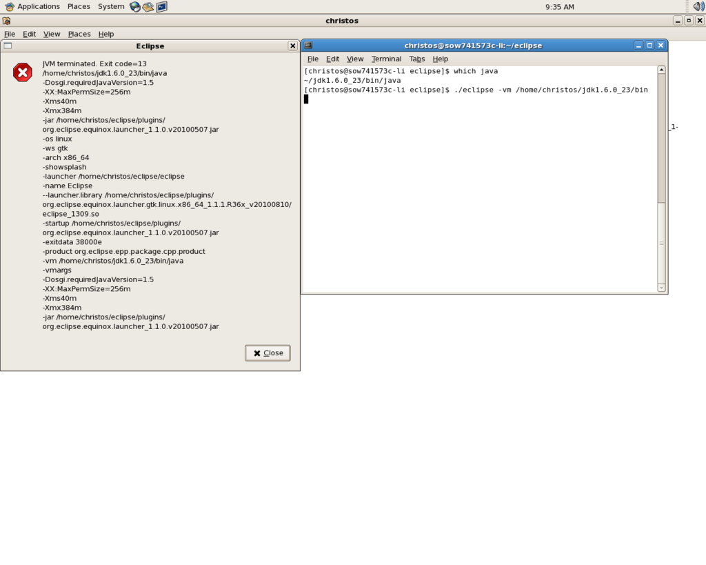Launch the email client icon in the panel
The height and width of the screenshot is (565, 706).
click(x=148, y=6)
